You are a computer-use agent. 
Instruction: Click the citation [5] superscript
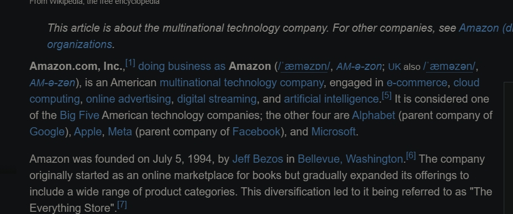387,96
